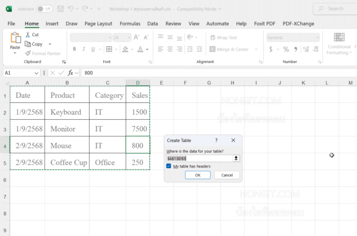This screenshot has height=236, width=357.
Task: Click the Paste clipboard icon
Action: (x=15, y=38)
